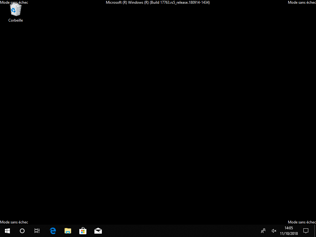Open File Explorer from taskbar
Image resolution: width=316 pixels, height=237 pixels.
(x=68, y=231)
